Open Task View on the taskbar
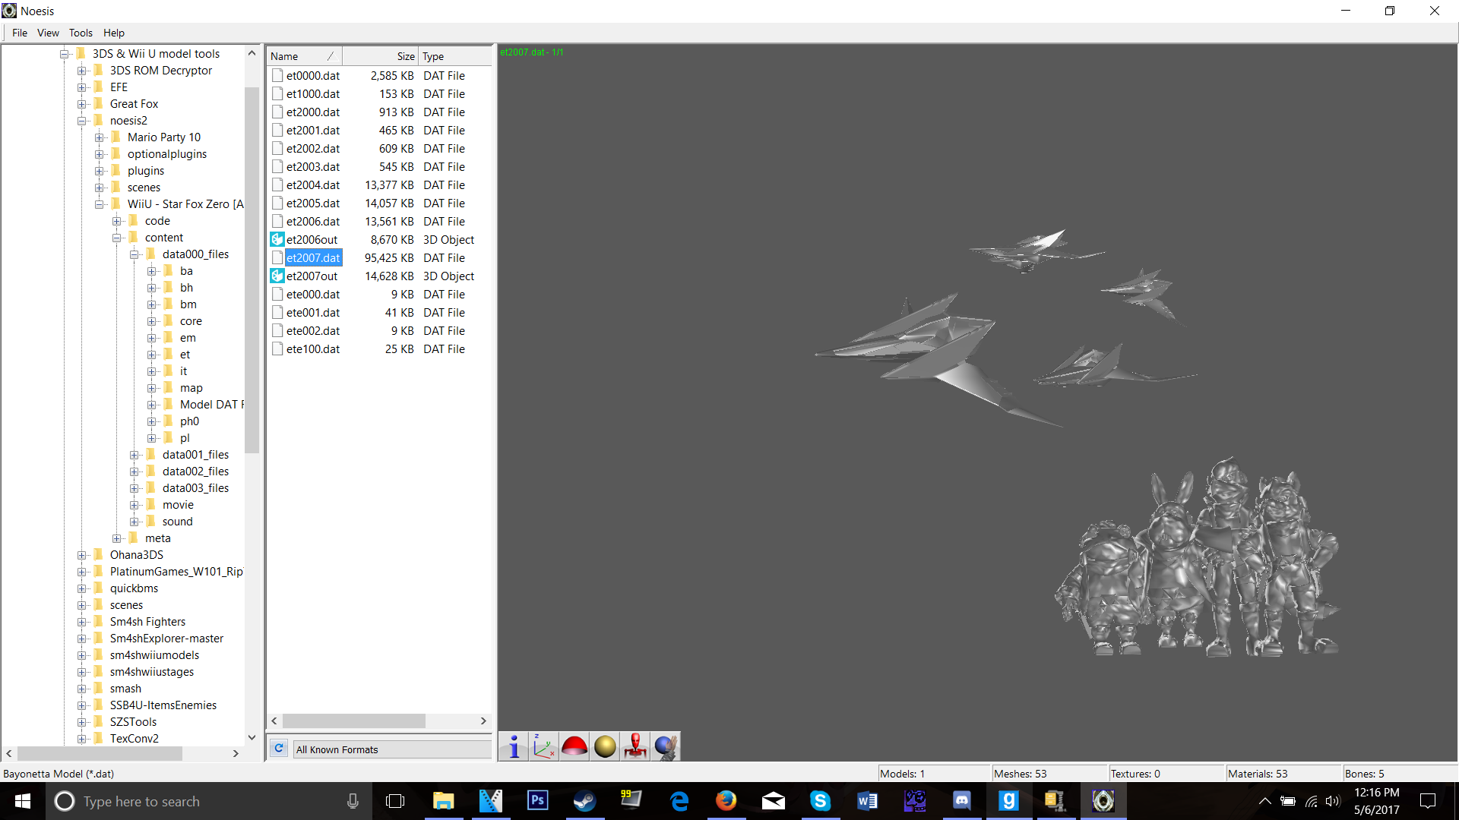The image size is (1459, 820). (x=395, y=801)
